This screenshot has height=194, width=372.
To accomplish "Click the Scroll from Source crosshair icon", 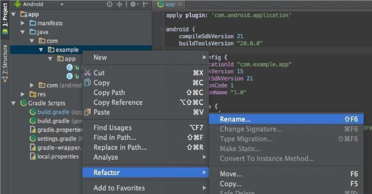I will tap(109, 4).
